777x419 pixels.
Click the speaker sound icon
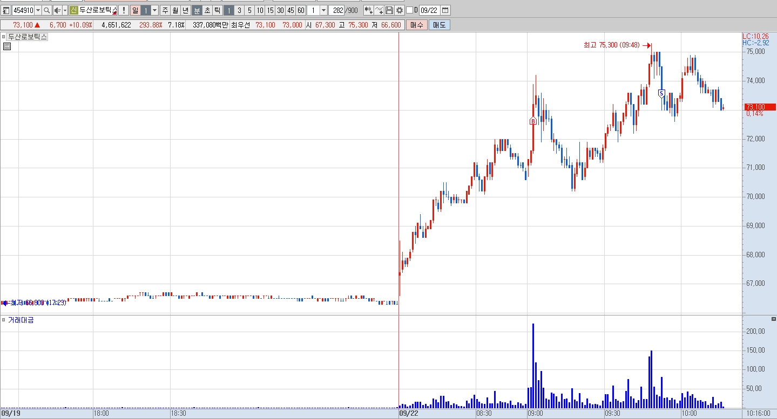[x=57, y=10]
